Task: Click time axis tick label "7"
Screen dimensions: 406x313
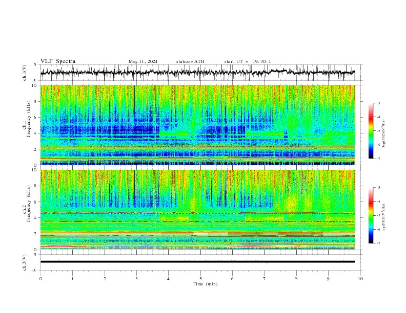Action: pyautogui.click(x=265, y=279)
